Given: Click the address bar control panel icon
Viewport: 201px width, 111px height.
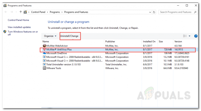Looking at the screenshot, I should point(25,12).
